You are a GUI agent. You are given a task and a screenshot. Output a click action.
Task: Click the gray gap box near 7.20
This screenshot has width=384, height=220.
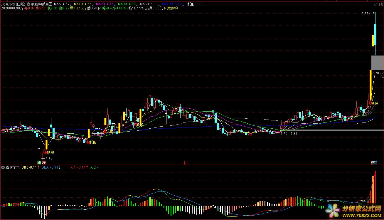click(377, 63)
